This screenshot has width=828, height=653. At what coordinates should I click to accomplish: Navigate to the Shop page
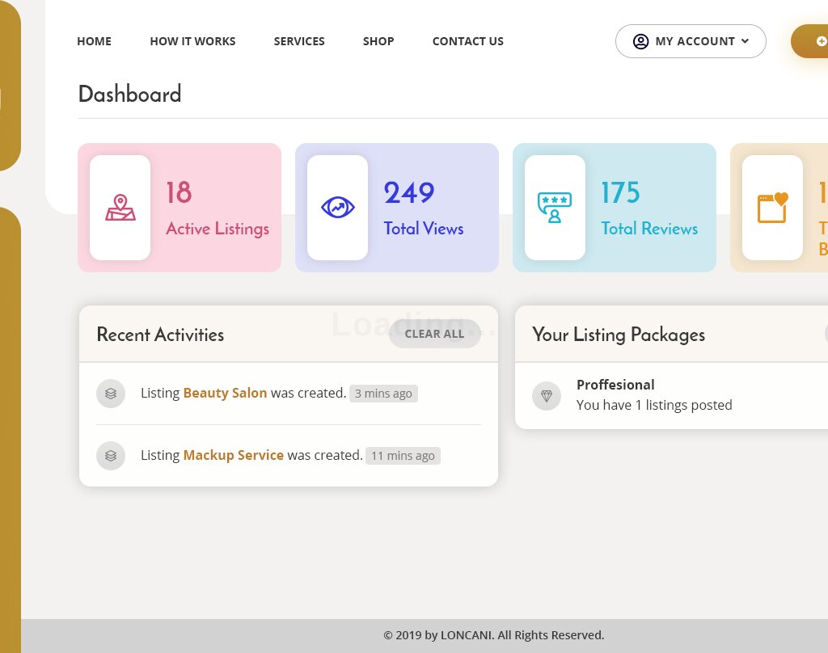pos(378,41)
